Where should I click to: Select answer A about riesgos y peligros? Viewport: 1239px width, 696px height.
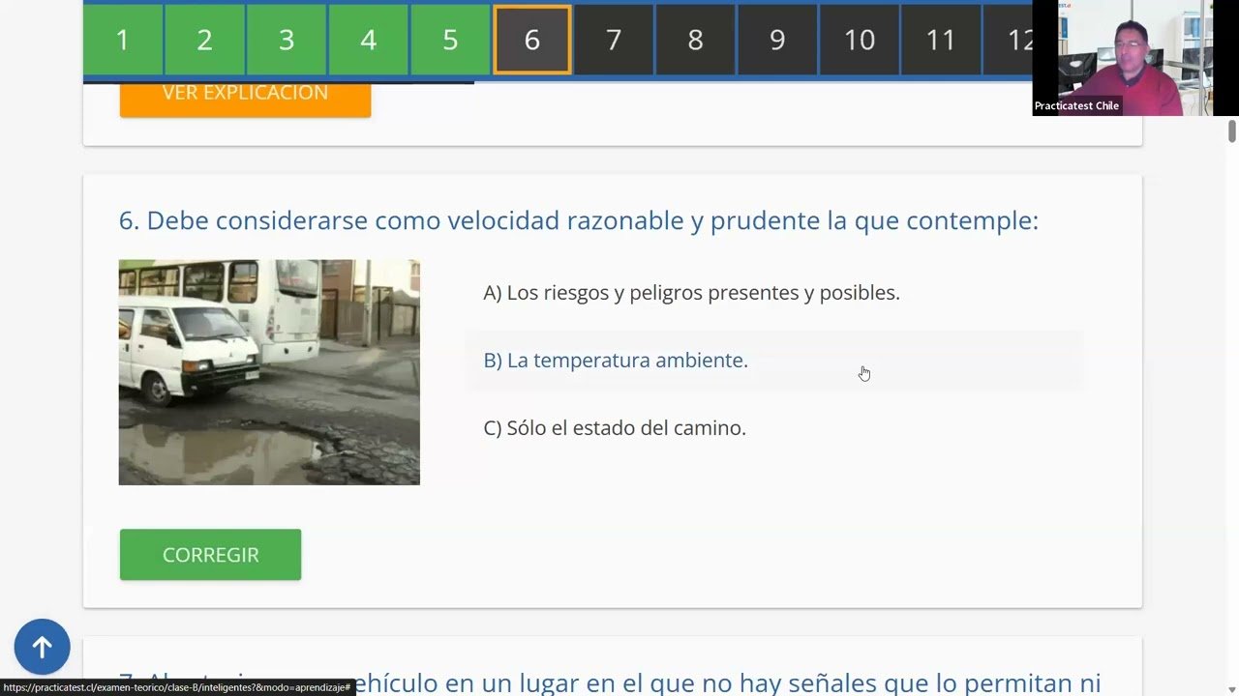[x=691, y=292]
